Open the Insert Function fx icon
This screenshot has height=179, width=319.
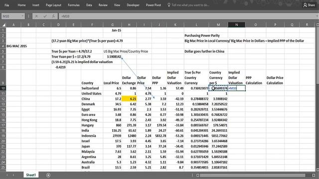click(53, 16)
